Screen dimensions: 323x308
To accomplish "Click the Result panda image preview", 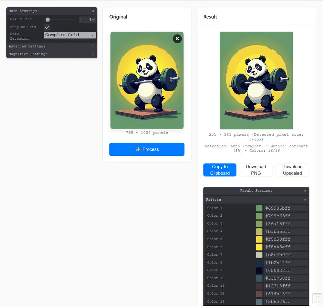I will [256, 80].
